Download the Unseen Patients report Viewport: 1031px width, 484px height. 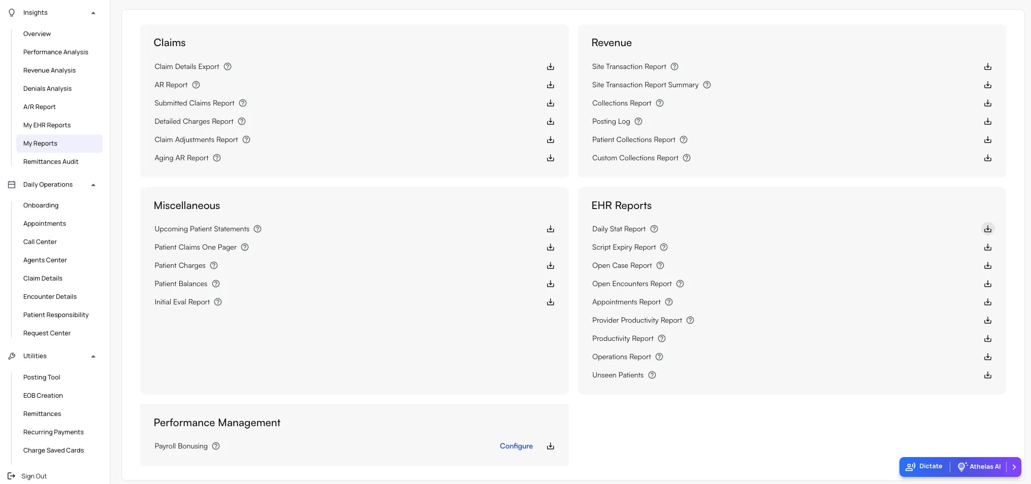[x=987, y=375]
